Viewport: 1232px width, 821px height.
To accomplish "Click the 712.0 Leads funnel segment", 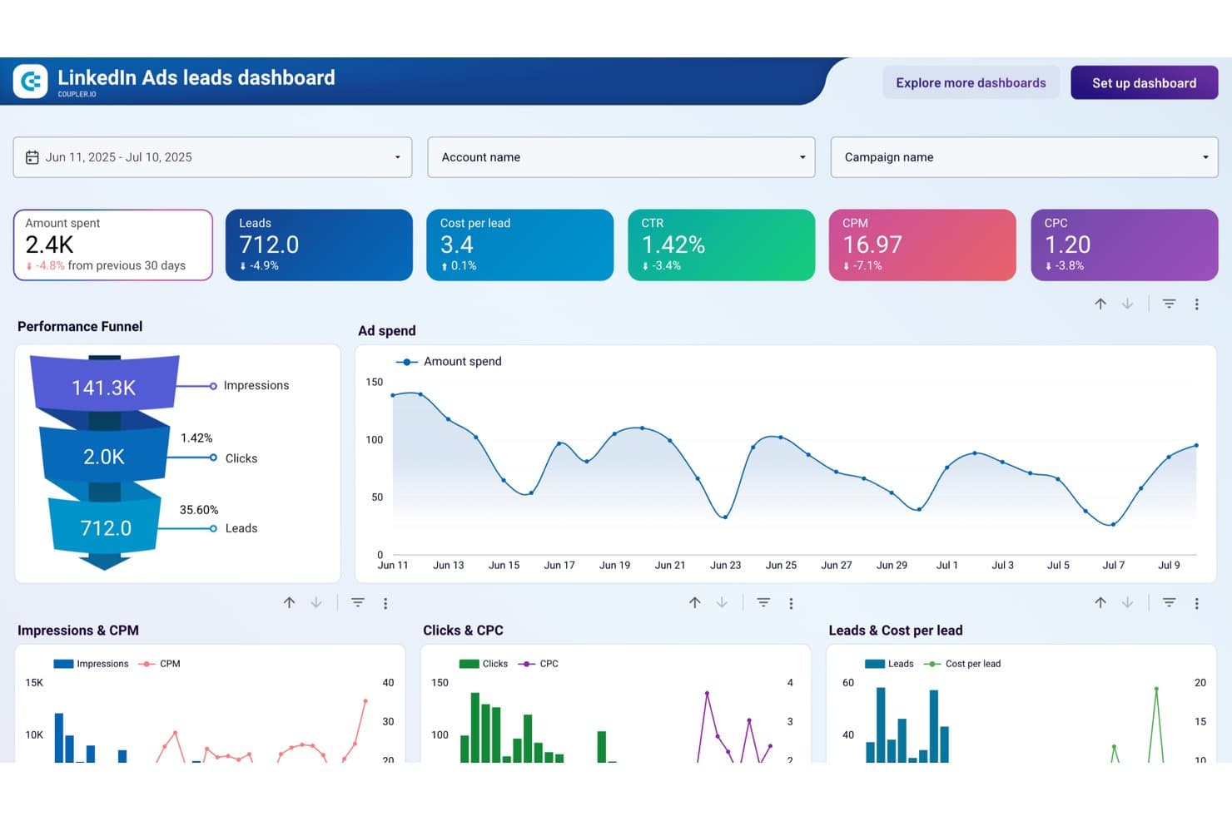I will tap(106, 527).
